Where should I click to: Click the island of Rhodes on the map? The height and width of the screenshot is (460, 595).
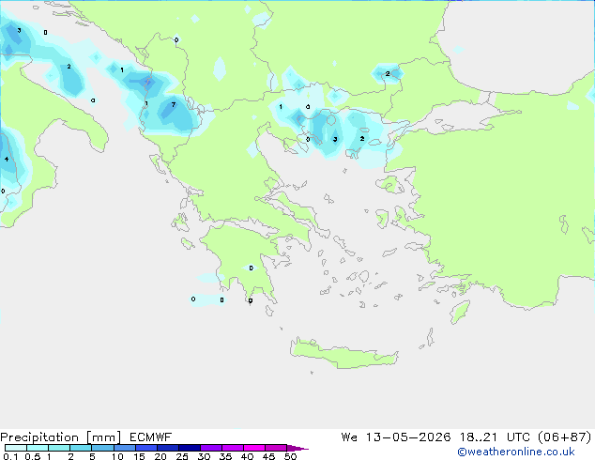coord(460,312)
